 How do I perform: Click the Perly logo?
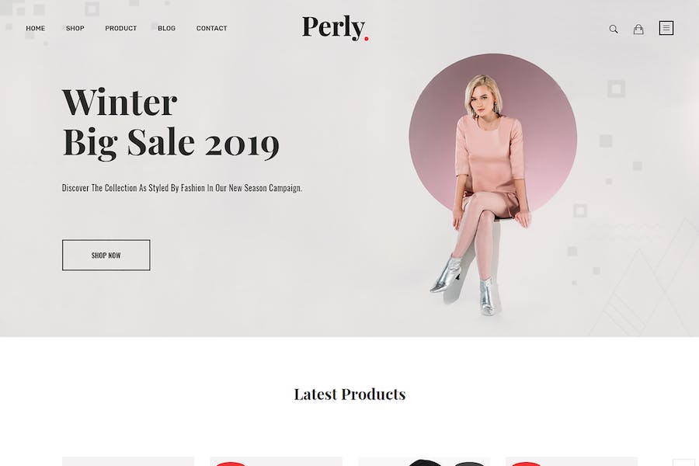336,28
